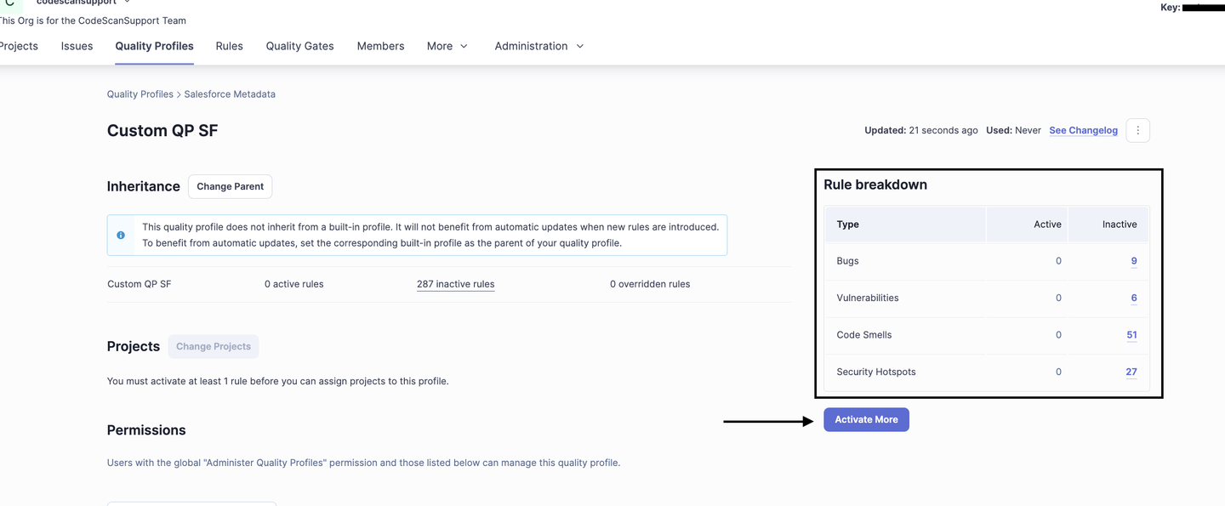The height and width of the screenshot is (506, 1225).
Task: Expand the Administration dropdown
Action: click(538, 46)
